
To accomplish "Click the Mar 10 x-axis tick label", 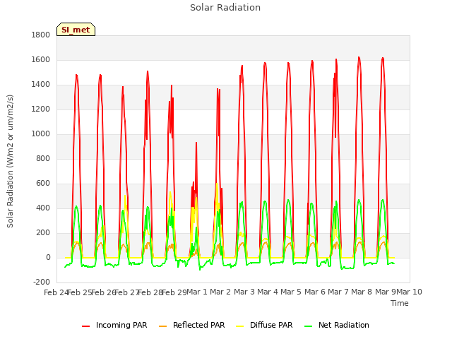I will pyautogui.click(x=410, y=292).
